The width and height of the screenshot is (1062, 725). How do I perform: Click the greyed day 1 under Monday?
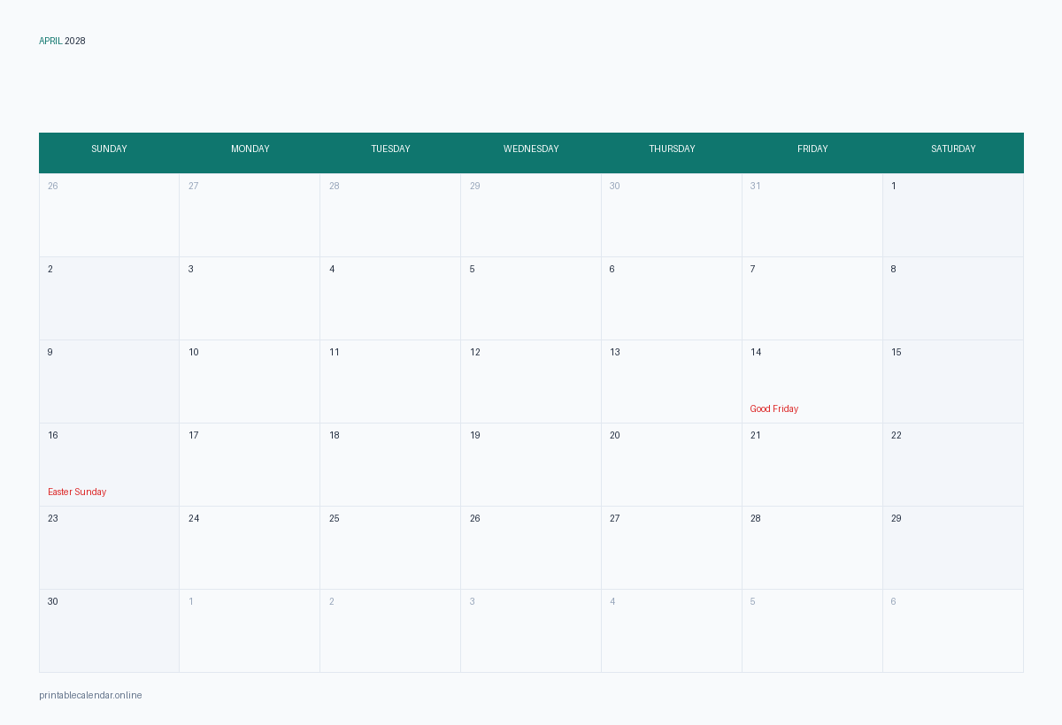(x=250, y=630)
